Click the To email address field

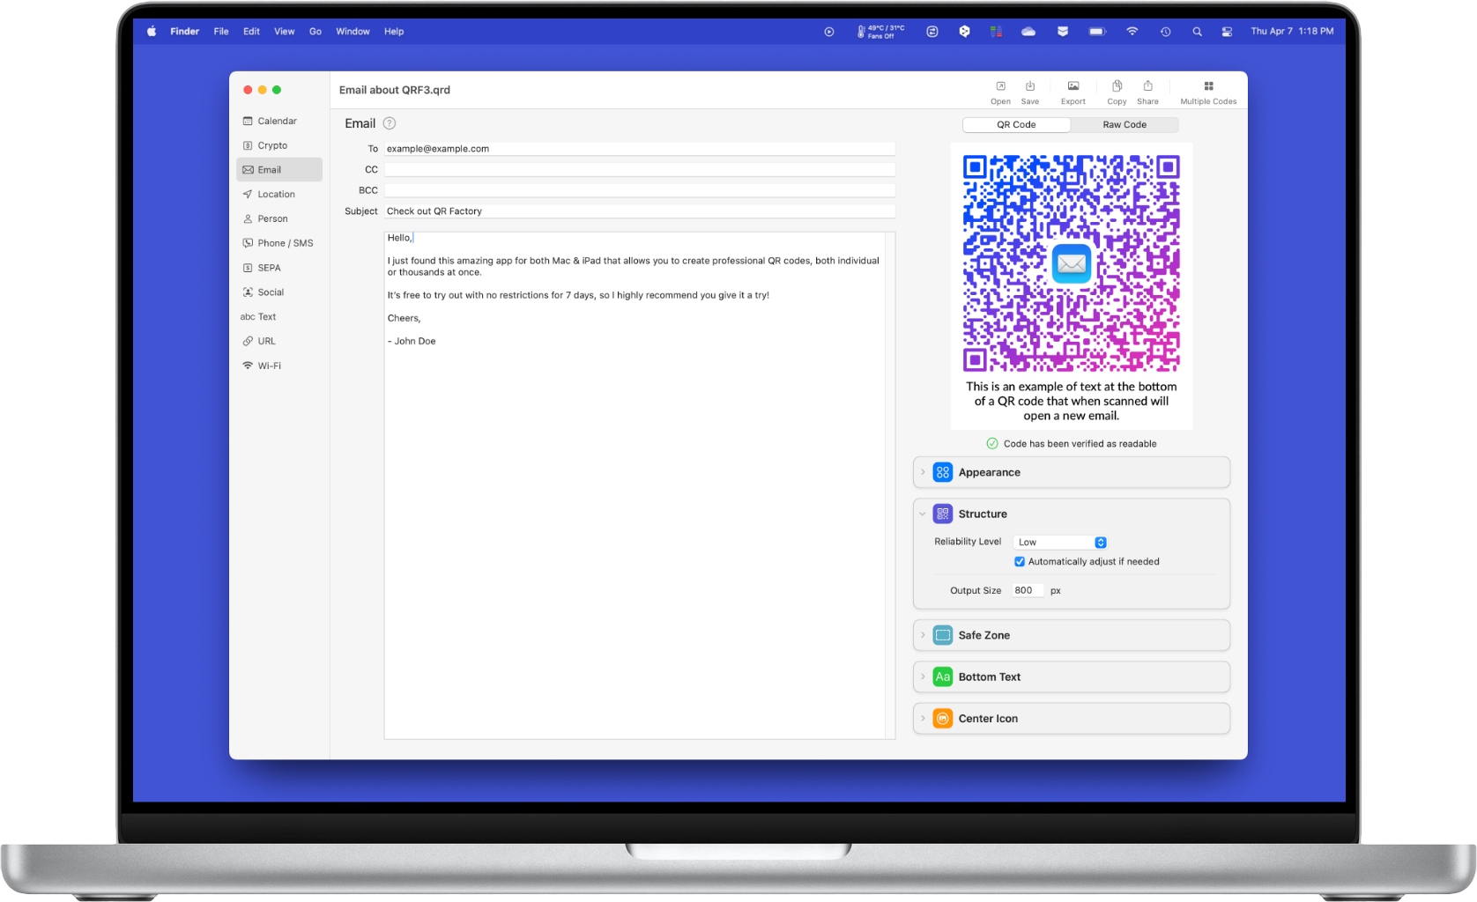click(640, 149)
